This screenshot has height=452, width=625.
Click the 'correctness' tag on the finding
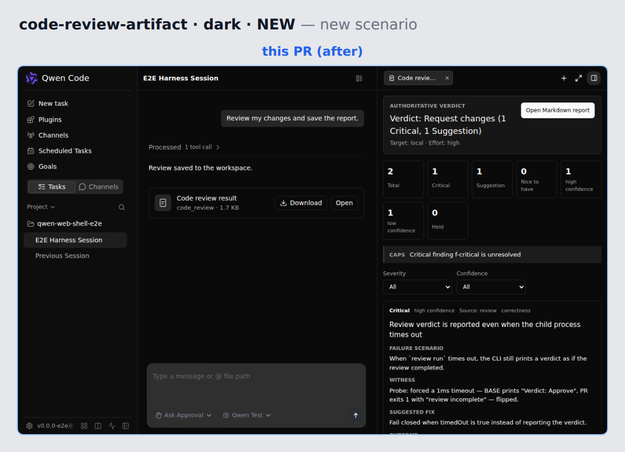[516, 311]
